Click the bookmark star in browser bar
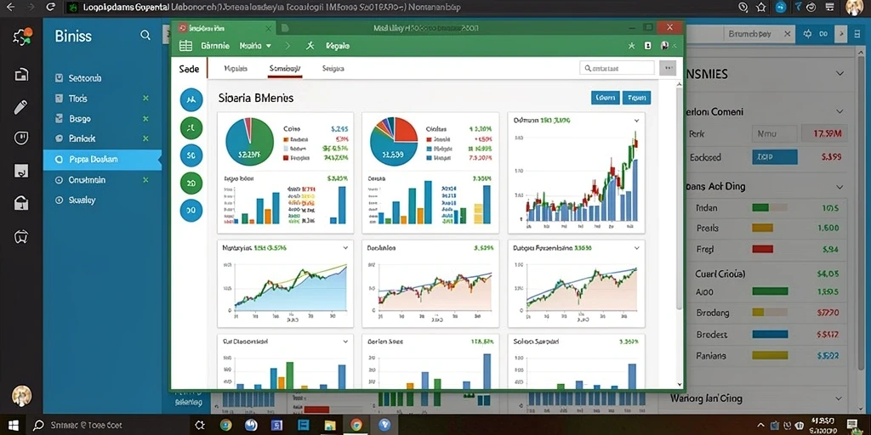The height and width of the screenshot is (435, 871). (x=761, y=7)
